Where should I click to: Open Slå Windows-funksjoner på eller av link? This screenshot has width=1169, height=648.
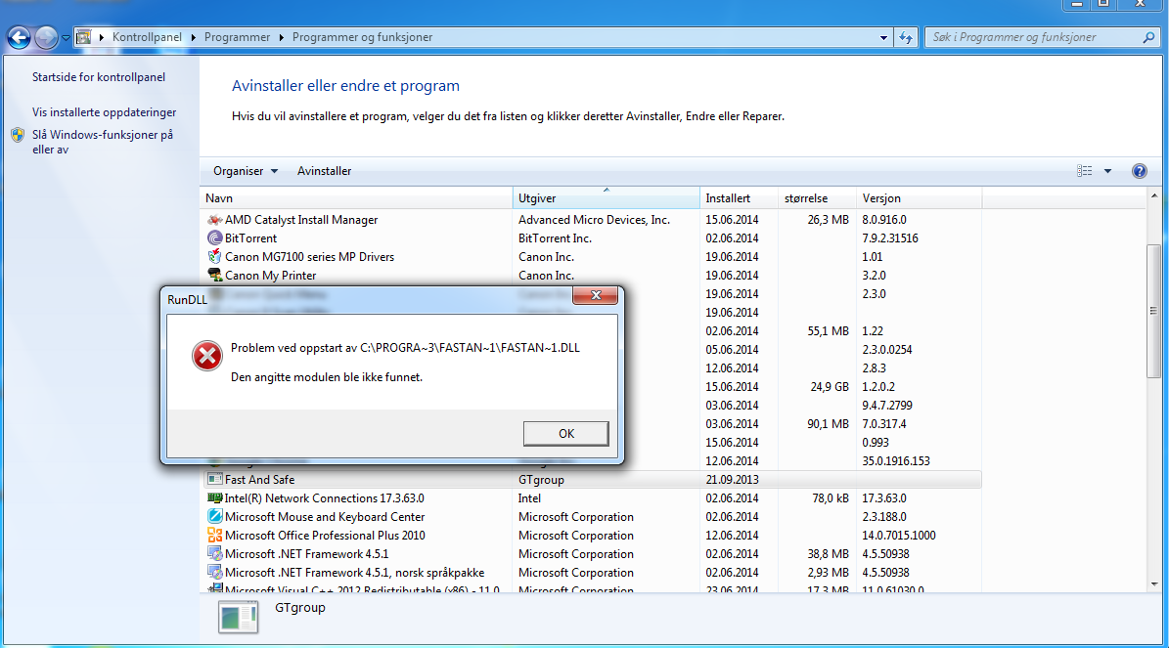click(102, 143)
